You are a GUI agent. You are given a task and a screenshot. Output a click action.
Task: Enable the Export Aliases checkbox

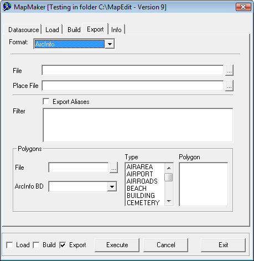[46, 102]
